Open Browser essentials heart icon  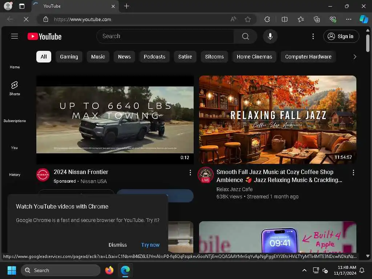click(333, 19)
